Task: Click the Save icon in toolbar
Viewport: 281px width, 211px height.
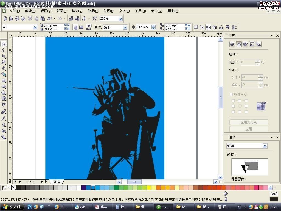Action: 17,18
